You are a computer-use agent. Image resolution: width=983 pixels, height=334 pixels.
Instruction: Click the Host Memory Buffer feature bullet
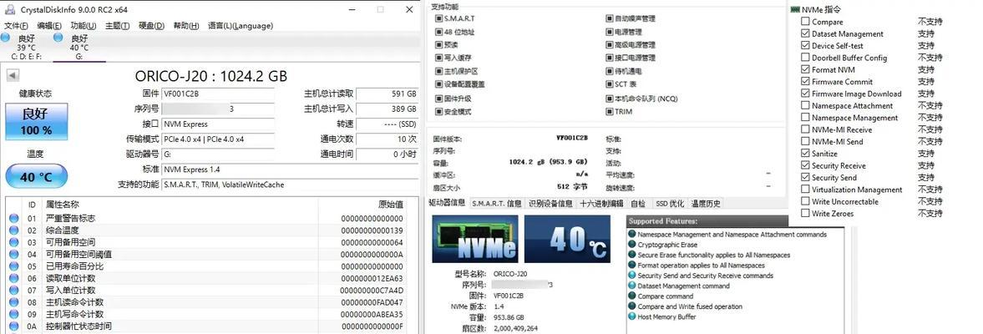pos(632,316)
